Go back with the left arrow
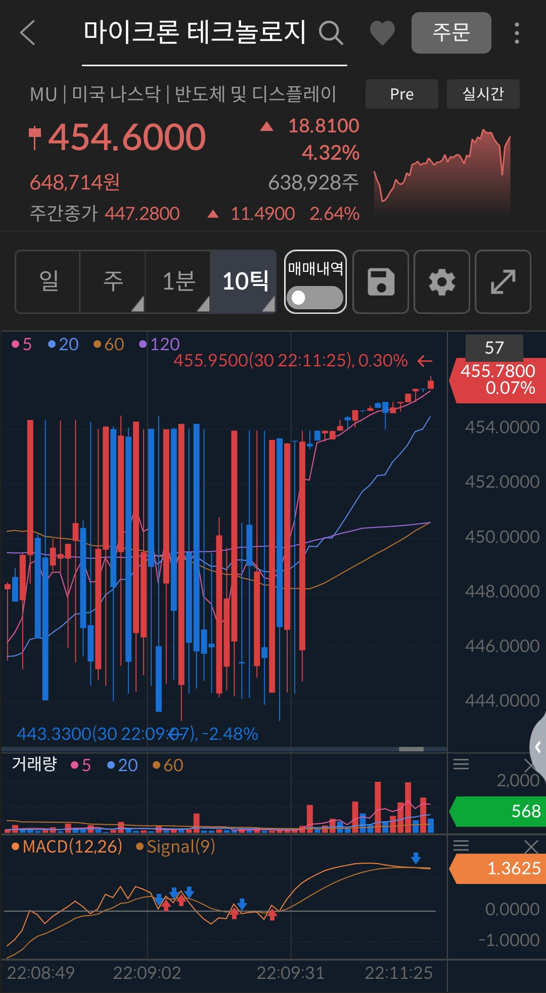 [28, 33]
